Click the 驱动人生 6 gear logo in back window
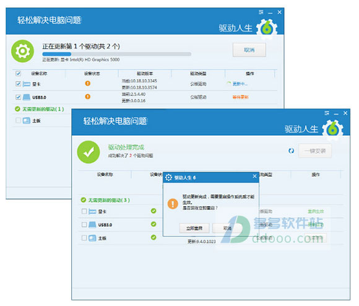 coord(267,29)
